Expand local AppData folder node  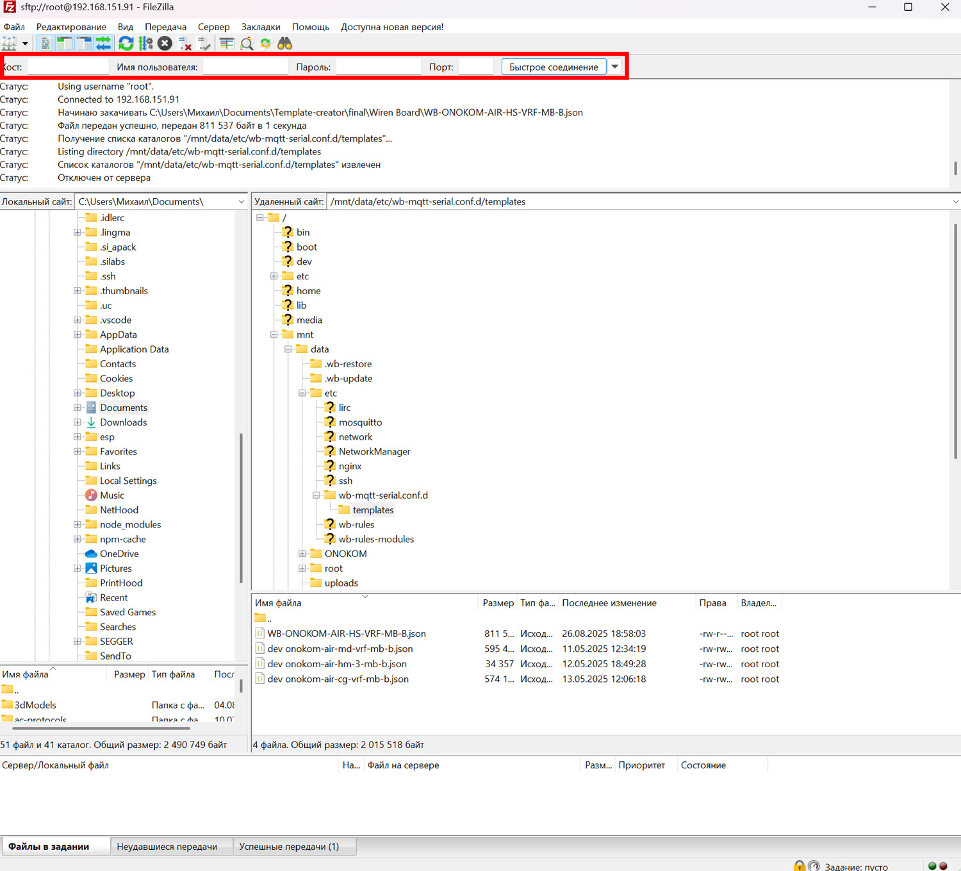click(78, 335)
